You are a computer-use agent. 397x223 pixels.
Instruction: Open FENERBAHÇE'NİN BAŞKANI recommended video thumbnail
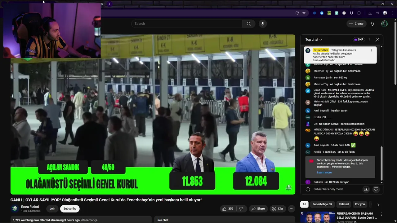click(x=317, y=217)
